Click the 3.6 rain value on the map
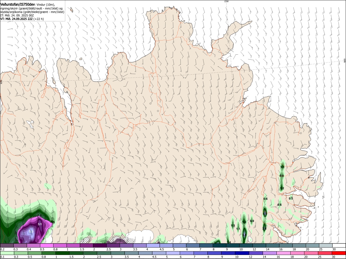The width and height of the screenshot is (346, 259). (x=264, y=228)
